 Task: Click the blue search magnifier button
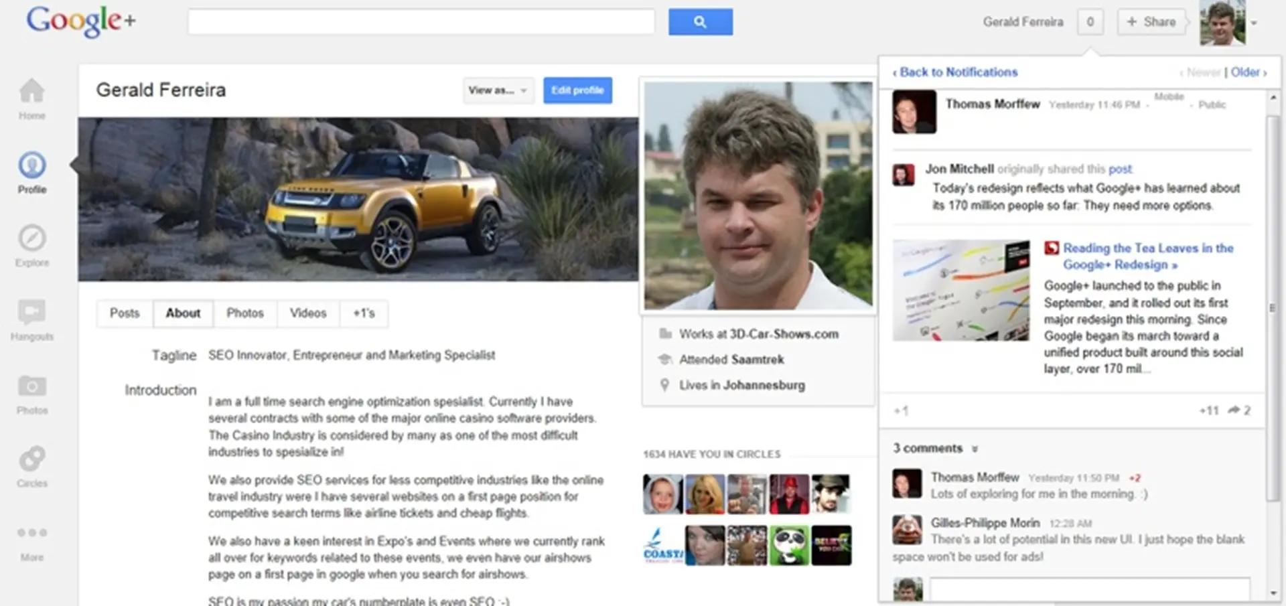click(700, 22)
